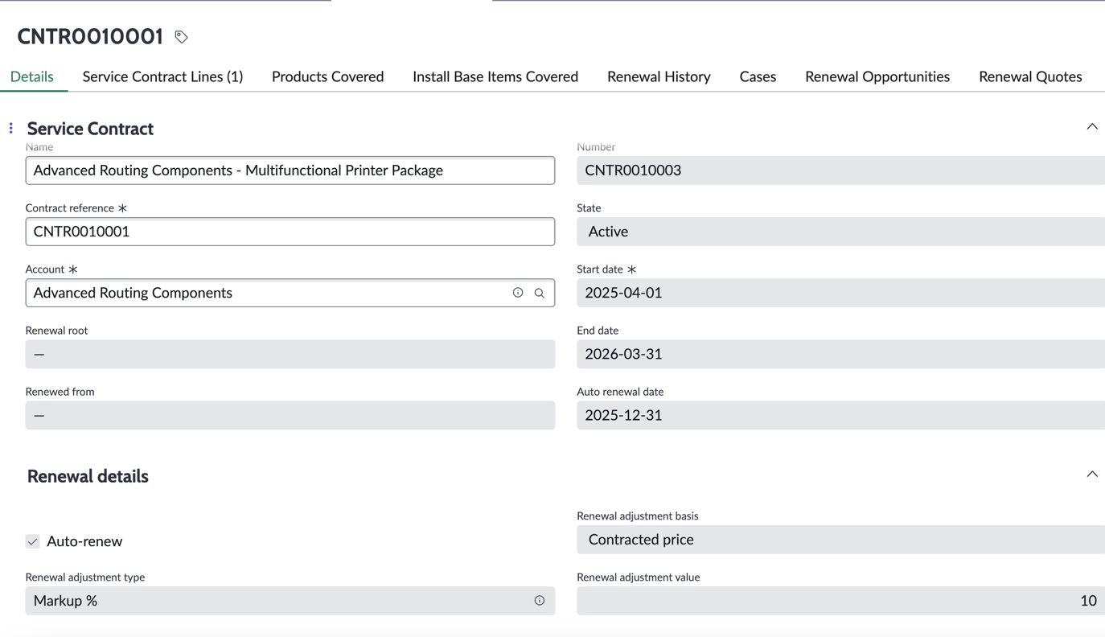Click Auto renewal date value 2025-12-31
This screenshot has height=637, width=1105.
coord(840,415)
